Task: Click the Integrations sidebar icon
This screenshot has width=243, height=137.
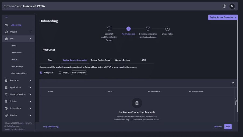Action: 6,108
